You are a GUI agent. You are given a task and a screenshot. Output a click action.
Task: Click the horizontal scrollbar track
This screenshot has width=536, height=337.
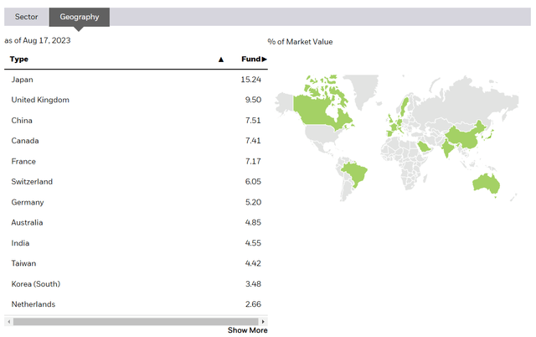point(136,322)
